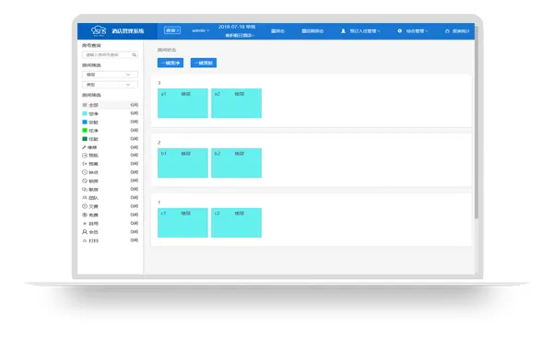This screenshot has width=553, height=338.
Task: Click the first blue one-click button
Action: (171, 63)
